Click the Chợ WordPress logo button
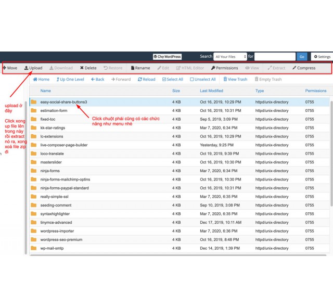333x307 pixels. pyautogui.click(x=167, y=57)
